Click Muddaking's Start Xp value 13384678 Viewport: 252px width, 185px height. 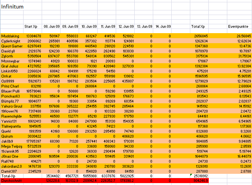point(34,36)
